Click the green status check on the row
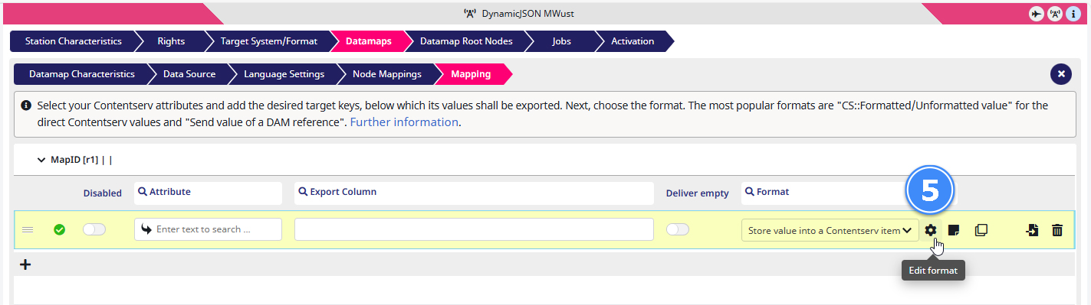The width and height of the screenshot is (1091, 305). pyautogui.click(x=59, y=229)
